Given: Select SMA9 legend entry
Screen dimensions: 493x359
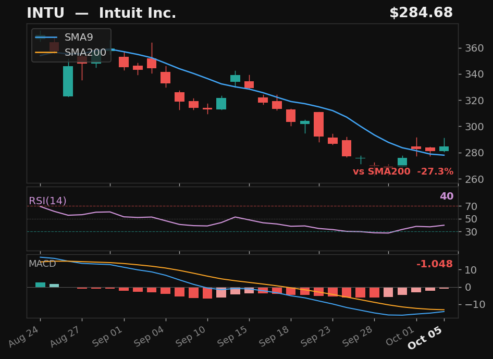Looking at the screenshot, I should pos(71,38).
